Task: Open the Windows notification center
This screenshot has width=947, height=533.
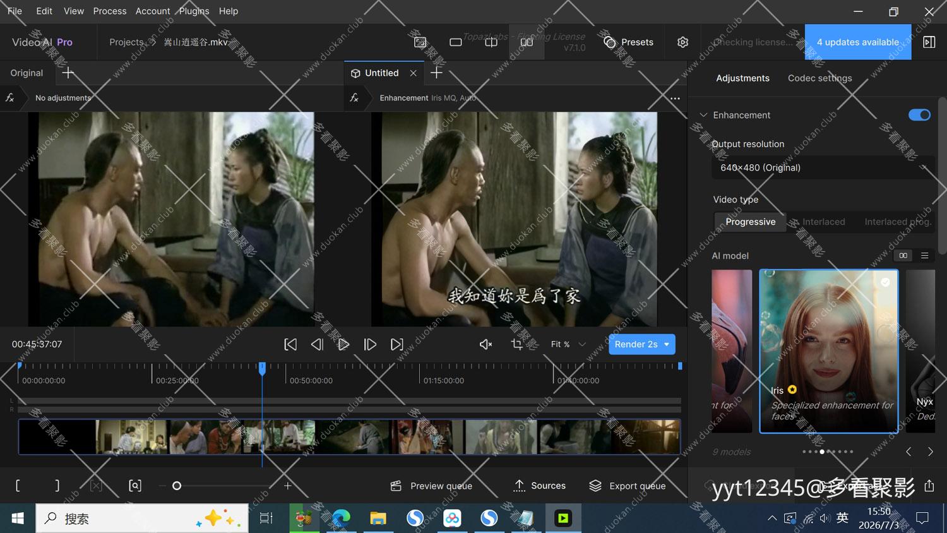Action: click(922, 518)
